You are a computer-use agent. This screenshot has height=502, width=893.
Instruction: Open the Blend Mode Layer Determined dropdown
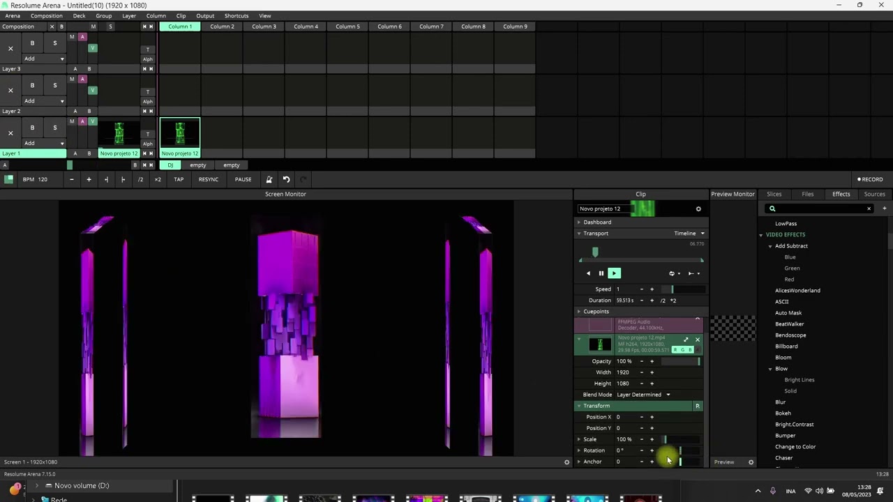643,395
